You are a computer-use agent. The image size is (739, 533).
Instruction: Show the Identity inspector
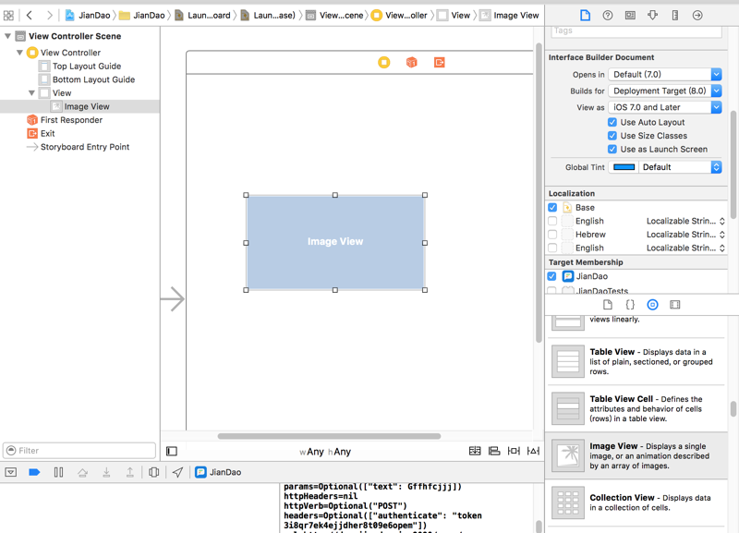coord(630,16)
